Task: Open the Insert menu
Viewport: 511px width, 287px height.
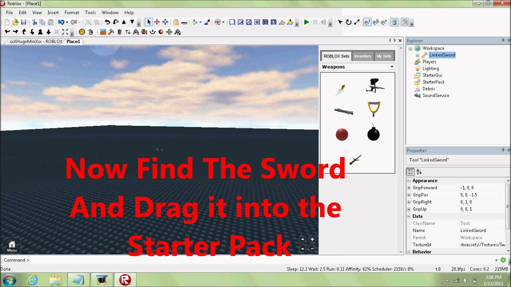Action: click(x=53, y=13)
